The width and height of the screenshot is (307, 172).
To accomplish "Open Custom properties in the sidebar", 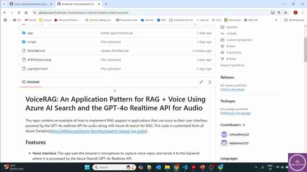I will (x=239, y=40).
